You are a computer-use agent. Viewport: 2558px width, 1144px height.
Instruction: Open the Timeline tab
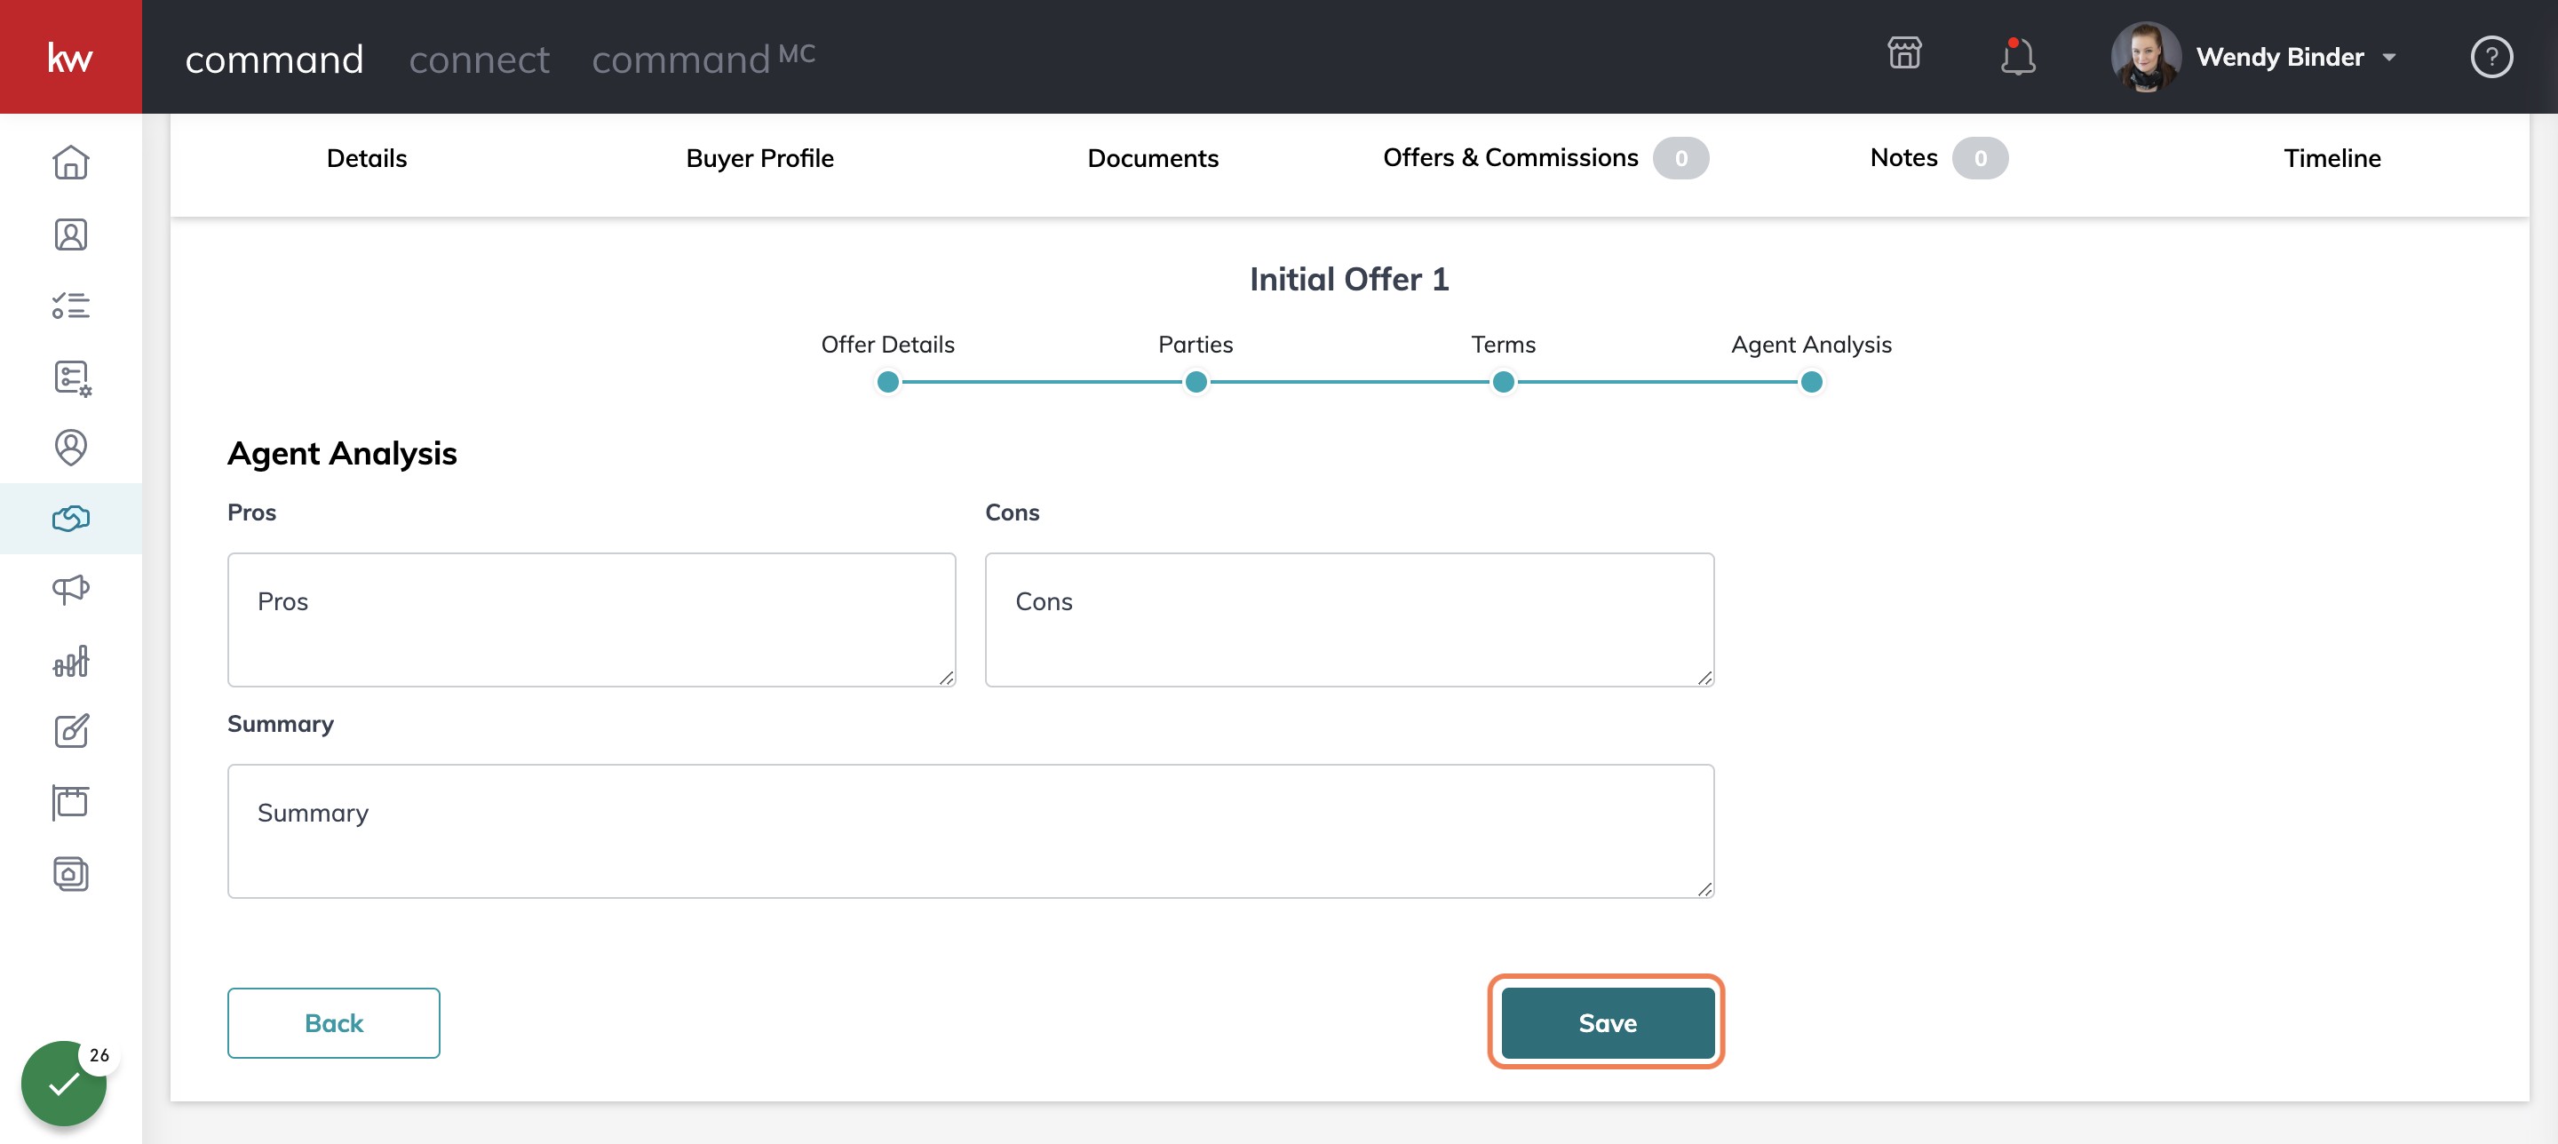point(2332,158)
